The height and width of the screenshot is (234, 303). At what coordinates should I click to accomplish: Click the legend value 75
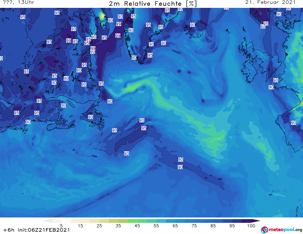coord(194,226)
